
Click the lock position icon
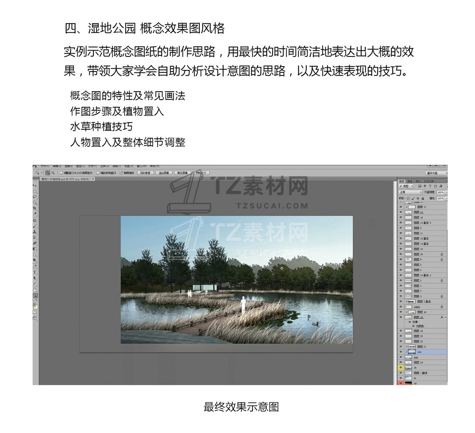coord(418,198)
